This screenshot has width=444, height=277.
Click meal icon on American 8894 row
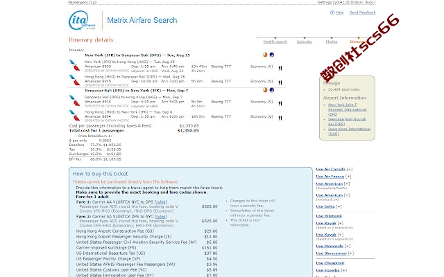280,118
